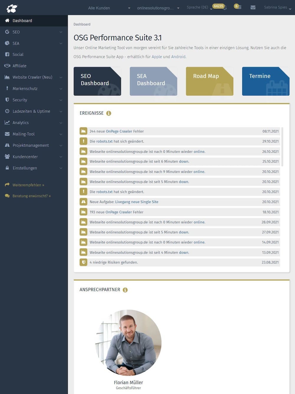Click the Affiliate handshake icon

[x=7, y=66]
